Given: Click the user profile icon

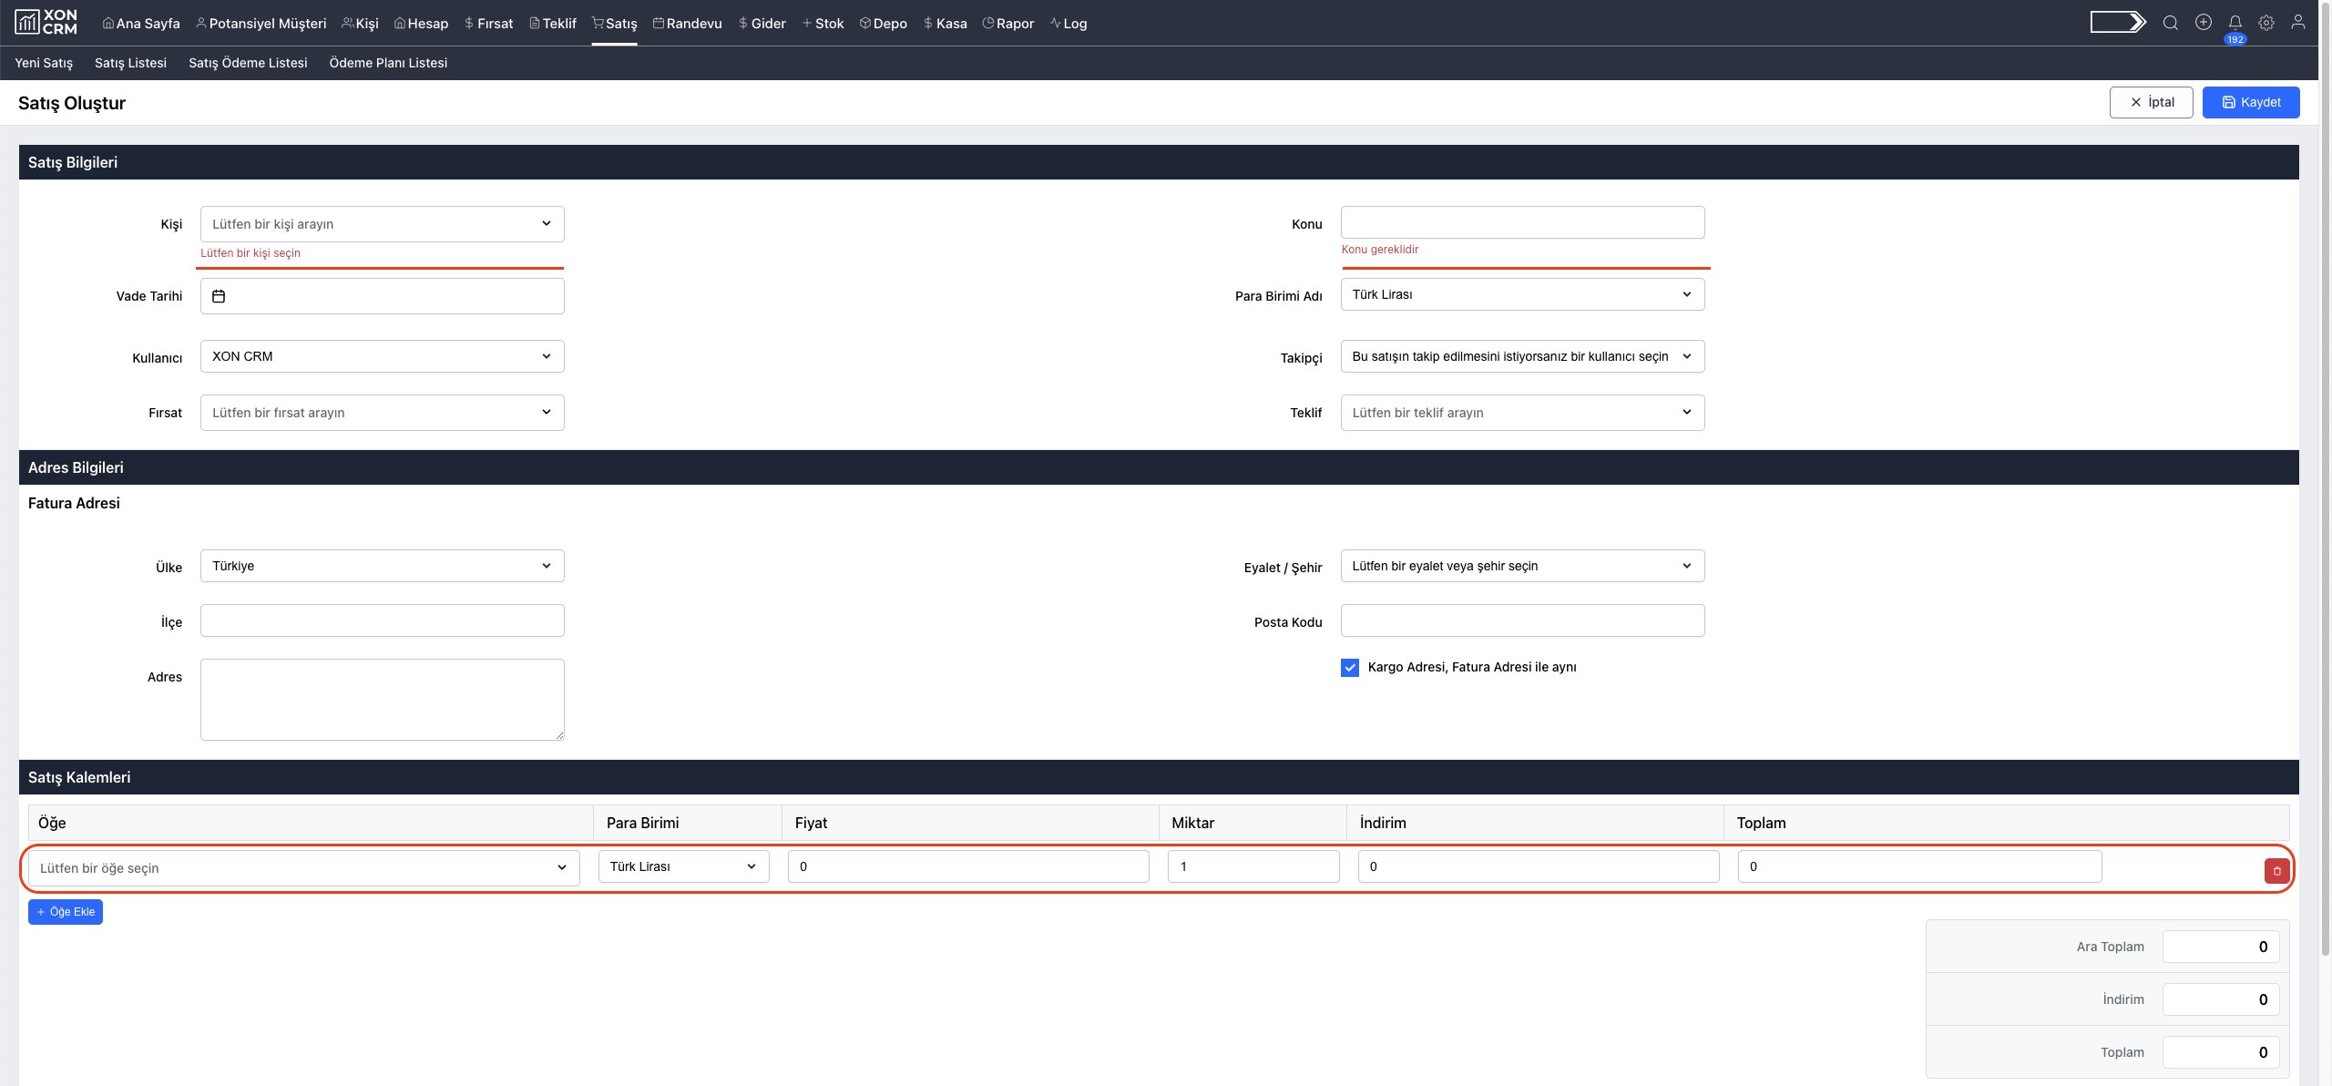Looking at the screenshot, I should click(x=2298, y=23).
